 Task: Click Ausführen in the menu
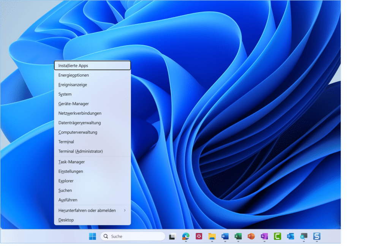[x=68, y=200]
